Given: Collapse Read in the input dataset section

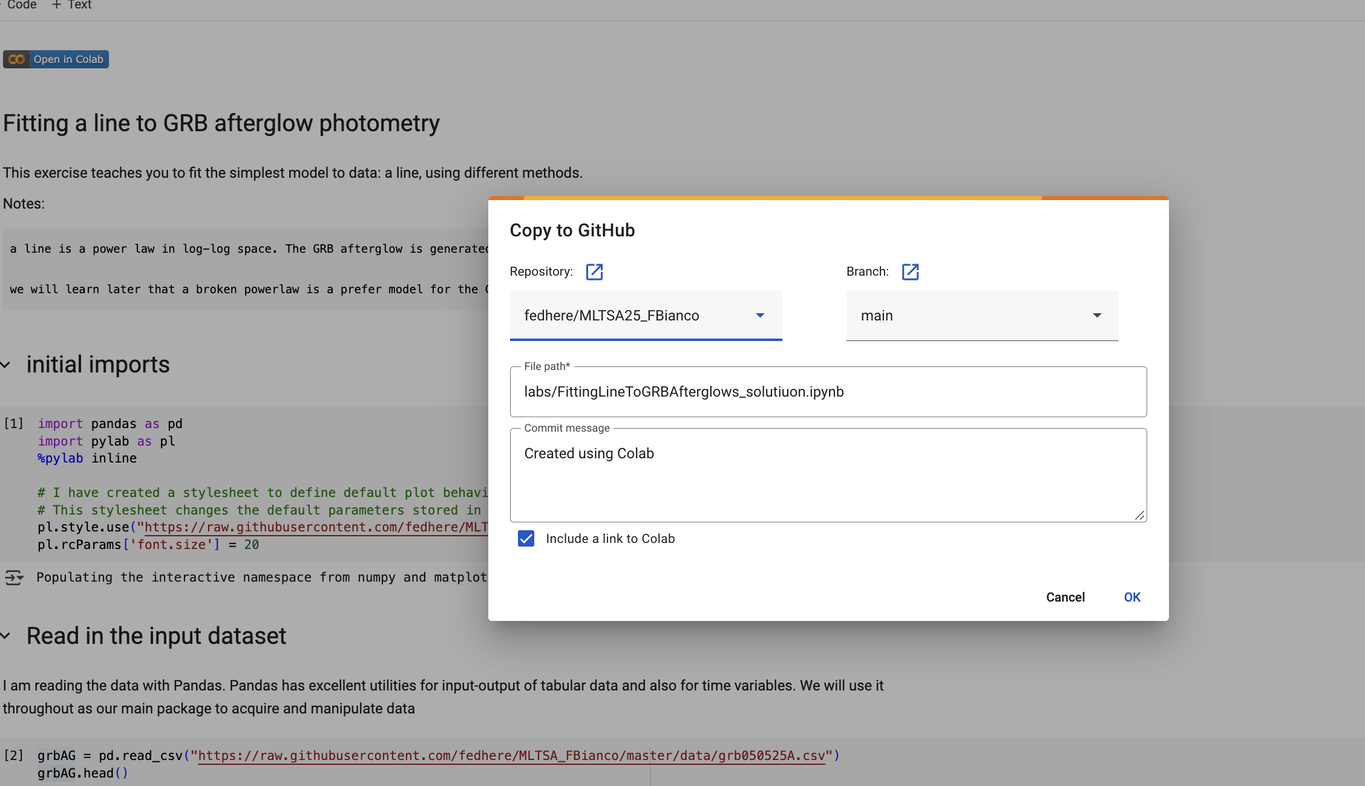Looking at the screenshot, I should click(6, 636).
